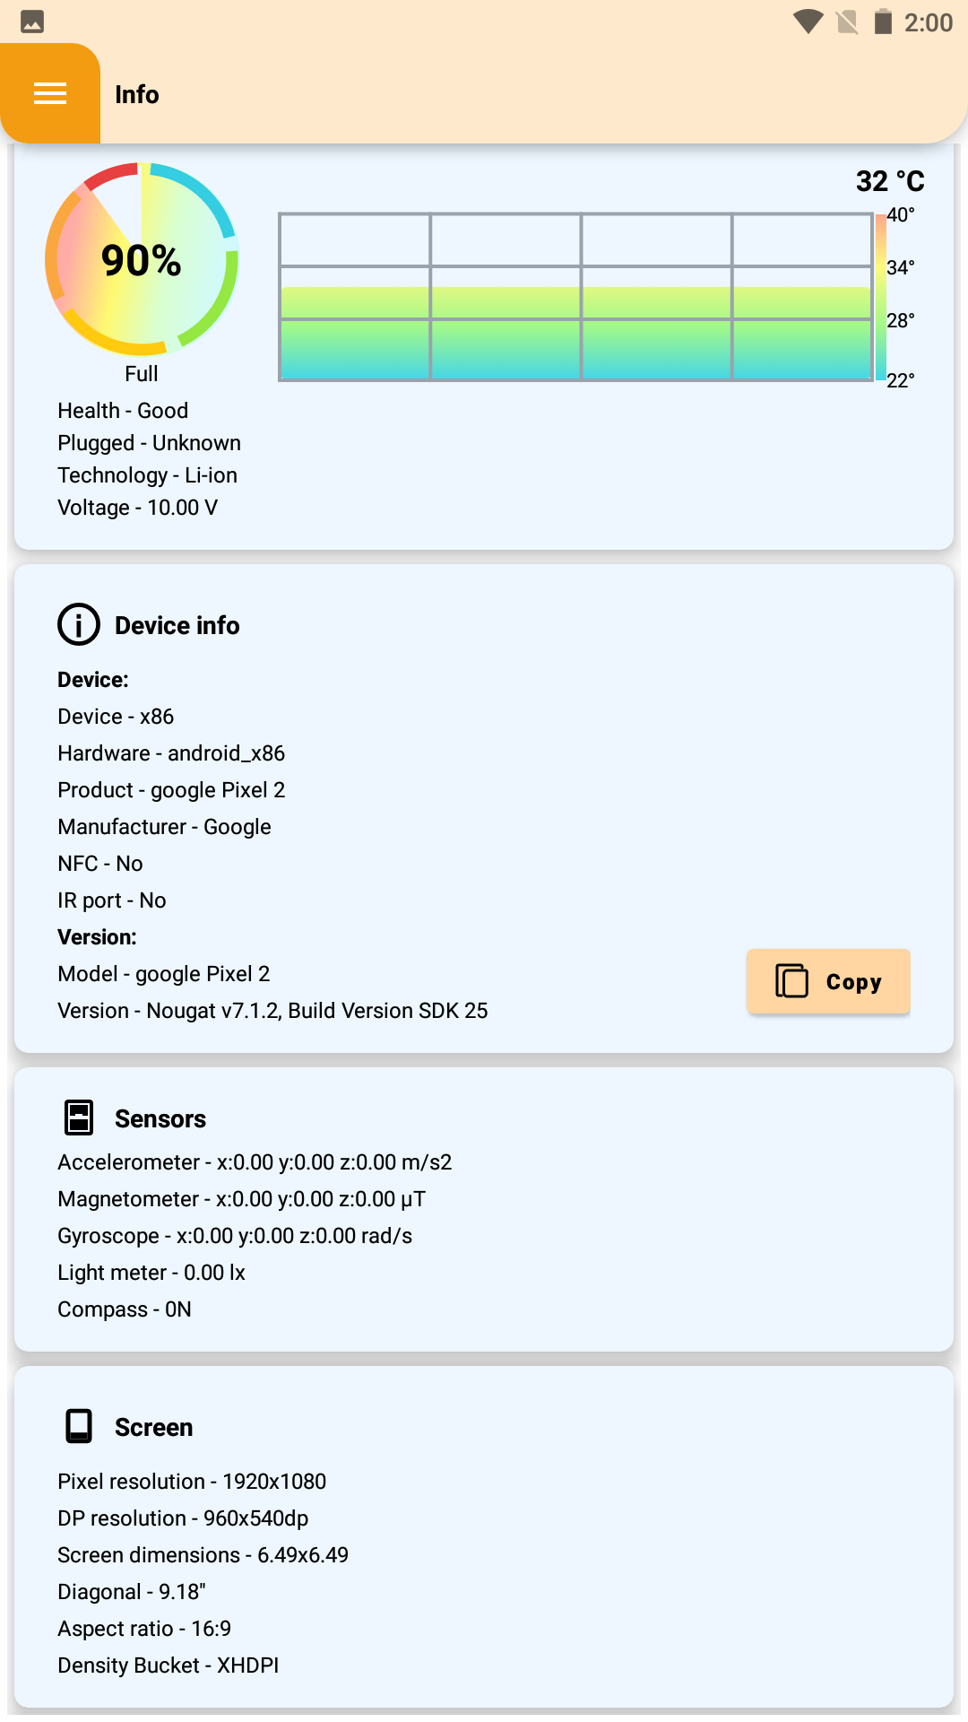Click the Sensors section icon
Screen dimensions: 968x1722
click(x=79, y=1118)
